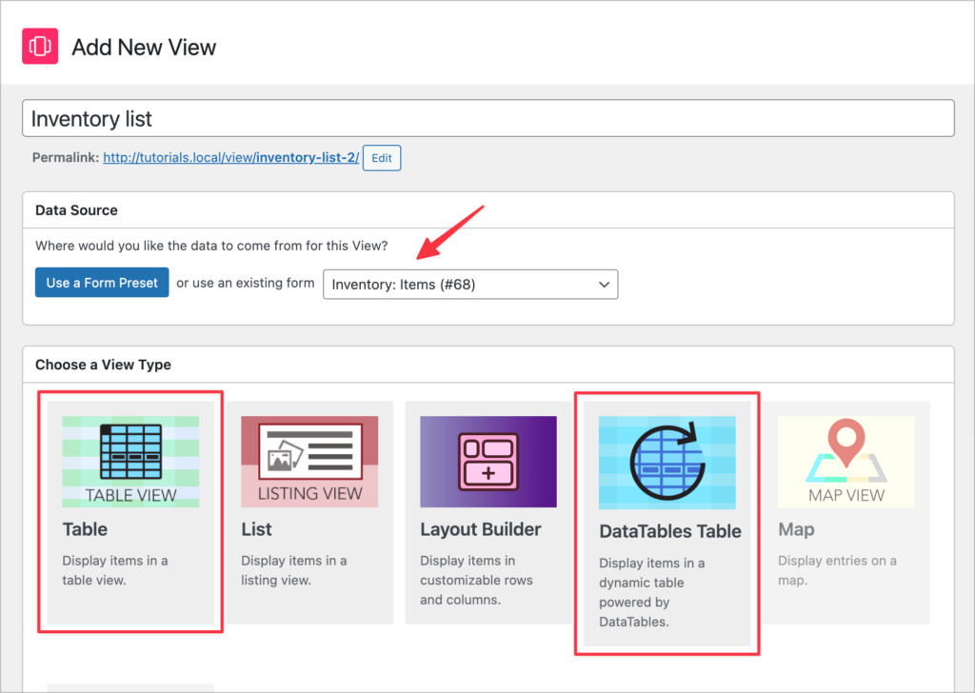Open the inventory-list-2 permalink

click(230, 158)
